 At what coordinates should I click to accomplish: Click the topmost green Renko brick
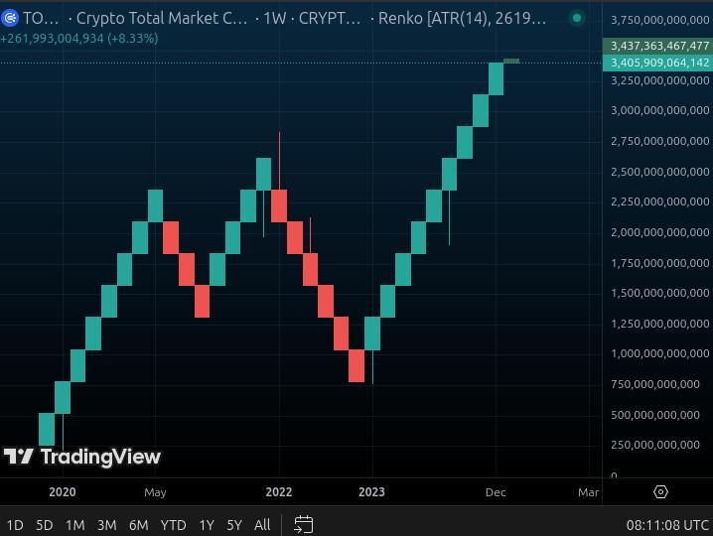[497, 79]
